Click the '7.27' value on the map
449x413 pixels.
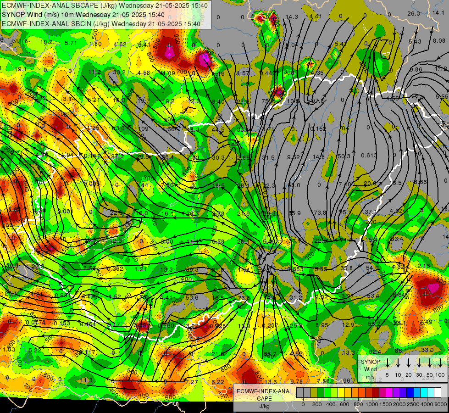192,382
